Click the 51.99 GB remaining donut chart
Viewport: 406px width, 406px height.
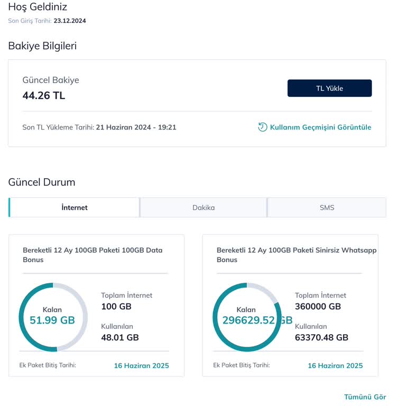pyautogui.click(x=53, y=317)
